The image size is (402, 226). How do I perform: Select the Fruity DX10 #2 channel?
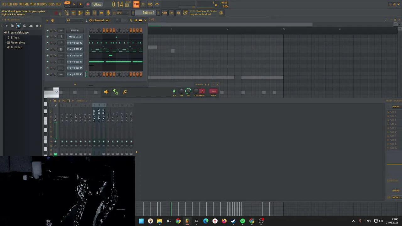pyautogui.click(x=75, y=43)
